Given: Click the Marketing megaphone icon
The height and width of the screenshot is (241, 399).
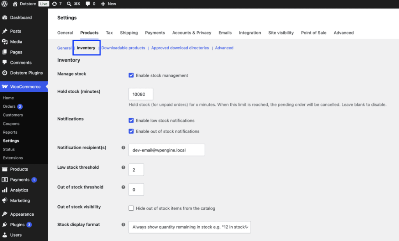Looking at the screenshot, I should pyautogui.click(x=5, y=200).
